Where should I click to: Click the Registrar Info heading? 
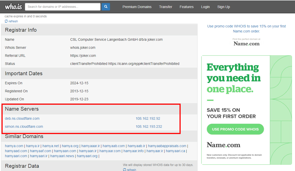pyautogui.click(x=21, y=30)
